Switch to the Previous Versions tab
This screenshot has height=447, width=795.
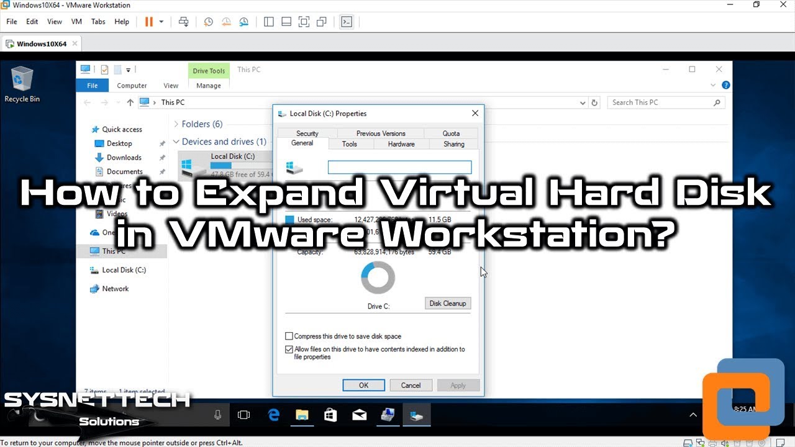pyautogui.click(x=381, y=133)
